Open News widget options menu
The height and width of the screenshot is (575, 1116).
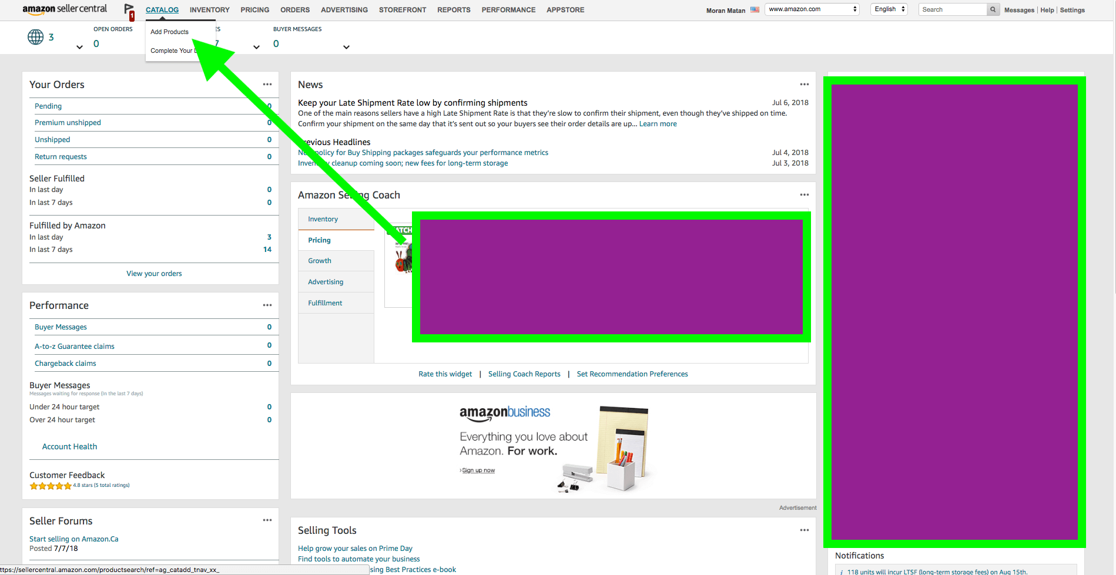point(805,85)
